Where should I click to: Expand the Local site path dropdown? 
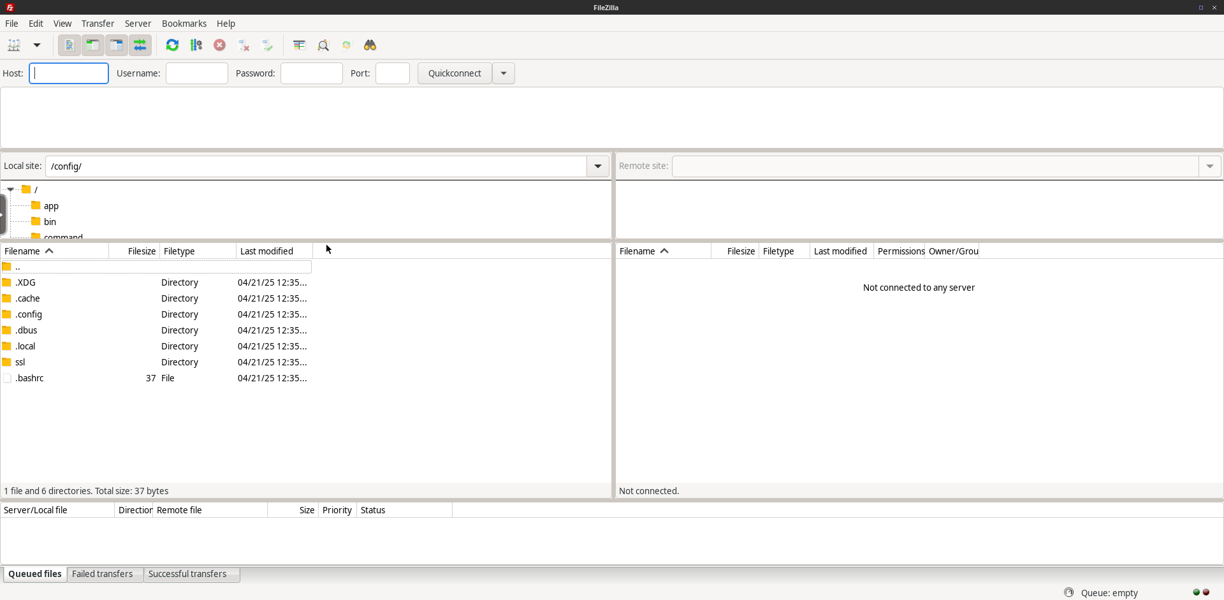598,166
